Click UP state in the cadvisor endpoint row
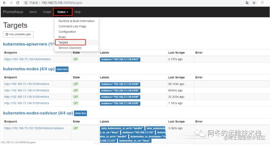The image size is (270, 145). point(76,128)
